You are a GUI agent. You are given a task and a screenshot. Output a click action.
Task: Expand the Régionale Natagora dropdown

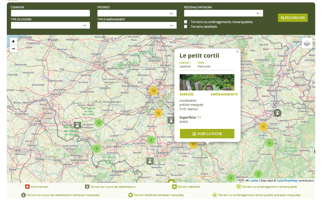223,13
